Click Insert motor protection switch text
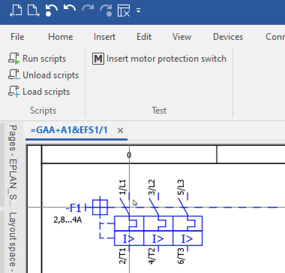 166,59
